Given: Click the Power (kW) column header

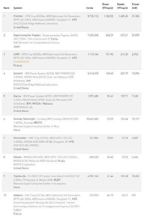Looking at the screenshot, I should (136, 6).
